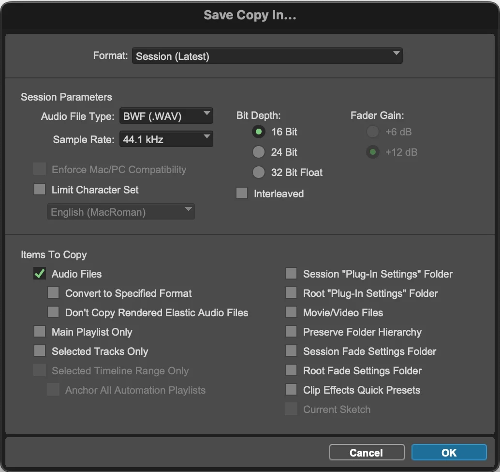Enable Limit Character Set
500x472 pixels.
pyautogui.click(x=40, y=189)
